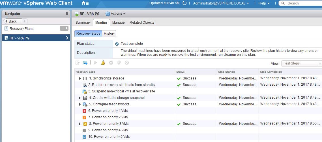322x142 pixels.
Task: Open the Actions dropdown menu
Action: [115, 14]
